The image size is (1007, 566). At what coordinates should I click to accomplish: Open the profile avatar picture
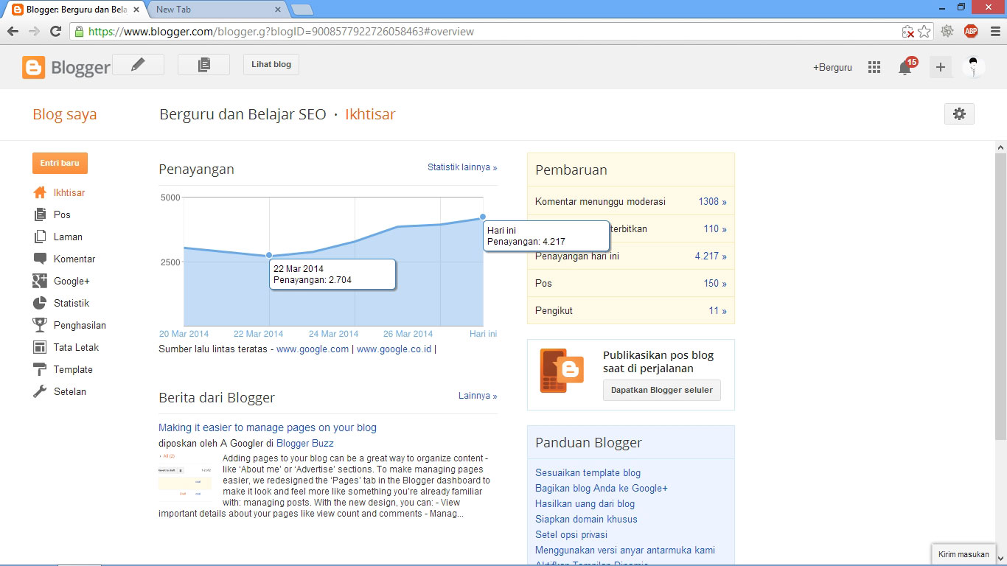click(974, 67)
